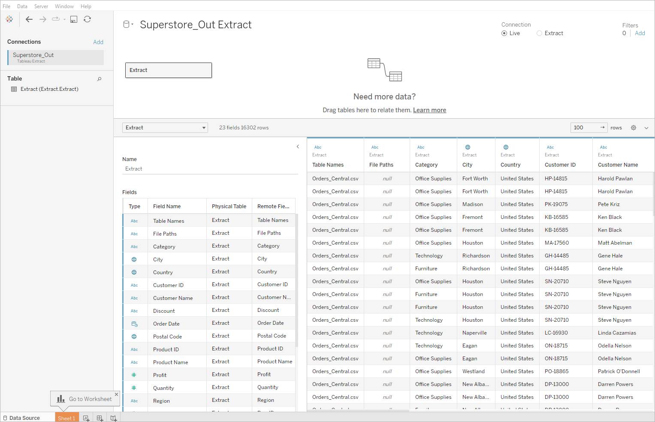Click the City field globe icon in Fields list

134,260
